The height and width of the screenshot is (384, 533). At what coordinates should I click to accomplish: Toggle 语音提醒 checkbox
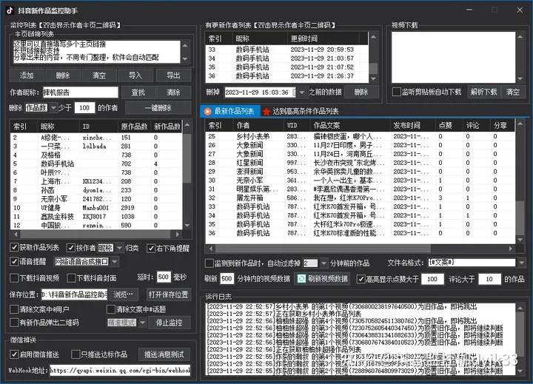click(x=14, y=261)
